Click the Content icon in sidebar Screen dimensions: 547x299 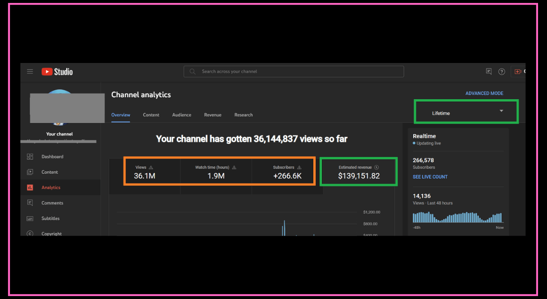click(30, 172)
